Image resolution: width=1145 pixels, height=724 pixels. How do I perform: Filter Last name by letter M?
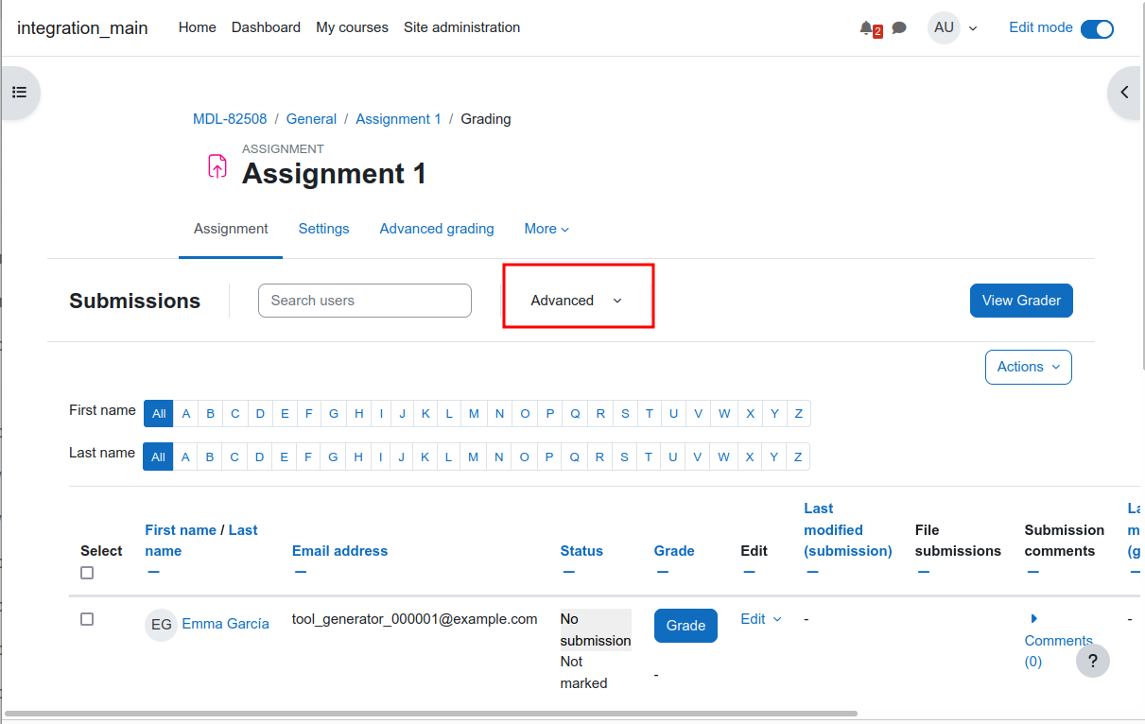(x=474, y=457)
